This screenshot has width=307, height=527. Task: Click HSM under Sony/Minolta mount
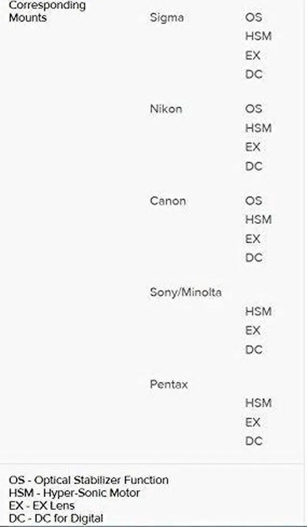(258, 312)
